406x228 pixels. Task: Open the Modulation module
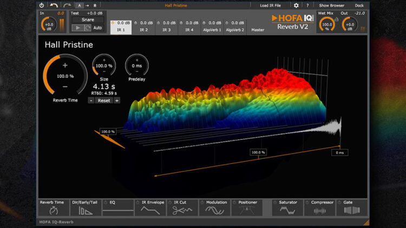click(214, 207)
